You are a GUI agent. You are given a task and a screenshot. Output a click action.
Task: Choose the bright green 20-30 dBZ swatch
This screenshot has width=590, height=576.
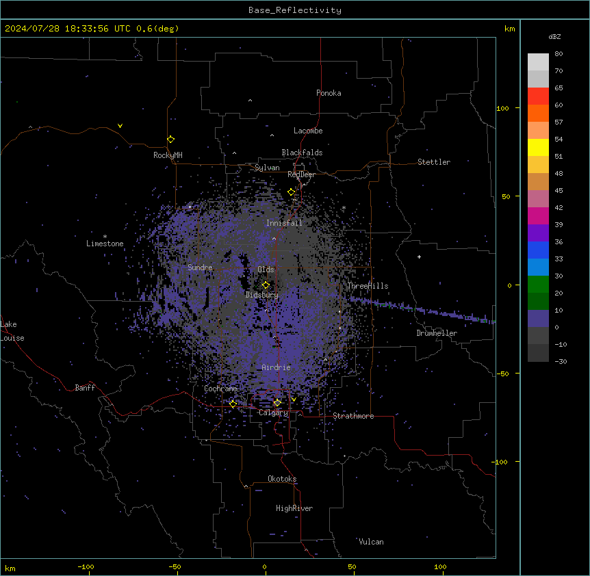[538, 285]
